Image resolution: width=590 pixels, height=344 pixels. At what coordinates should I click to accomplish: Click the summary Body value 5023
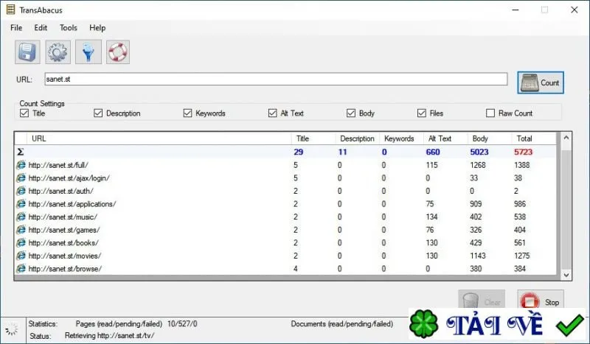(x=479, y=152)
